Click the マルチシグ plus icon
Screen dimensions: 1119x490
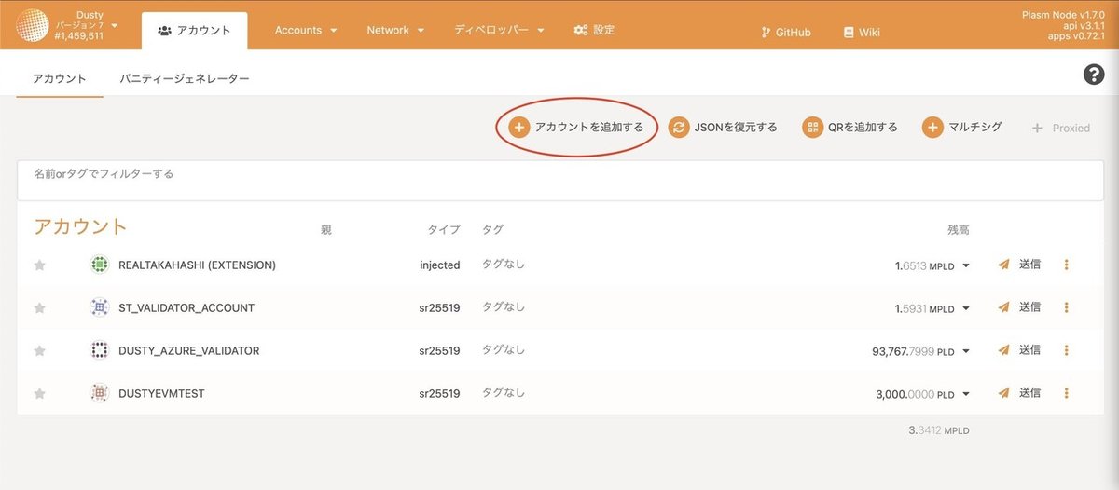pos(932,128)
